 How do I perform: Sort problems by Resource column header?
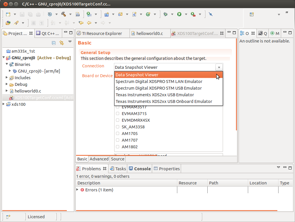[192, 183]
